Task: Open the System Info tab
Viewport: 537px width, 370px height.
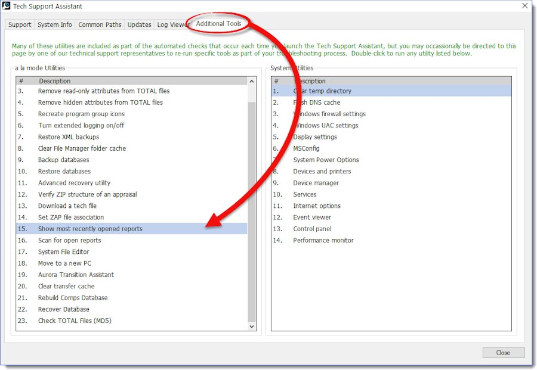Action: click(55, 24)
